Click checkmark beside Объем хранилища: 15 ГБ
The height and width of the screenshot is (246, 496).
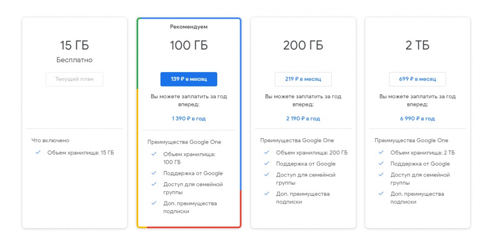(x=38, y=153)
